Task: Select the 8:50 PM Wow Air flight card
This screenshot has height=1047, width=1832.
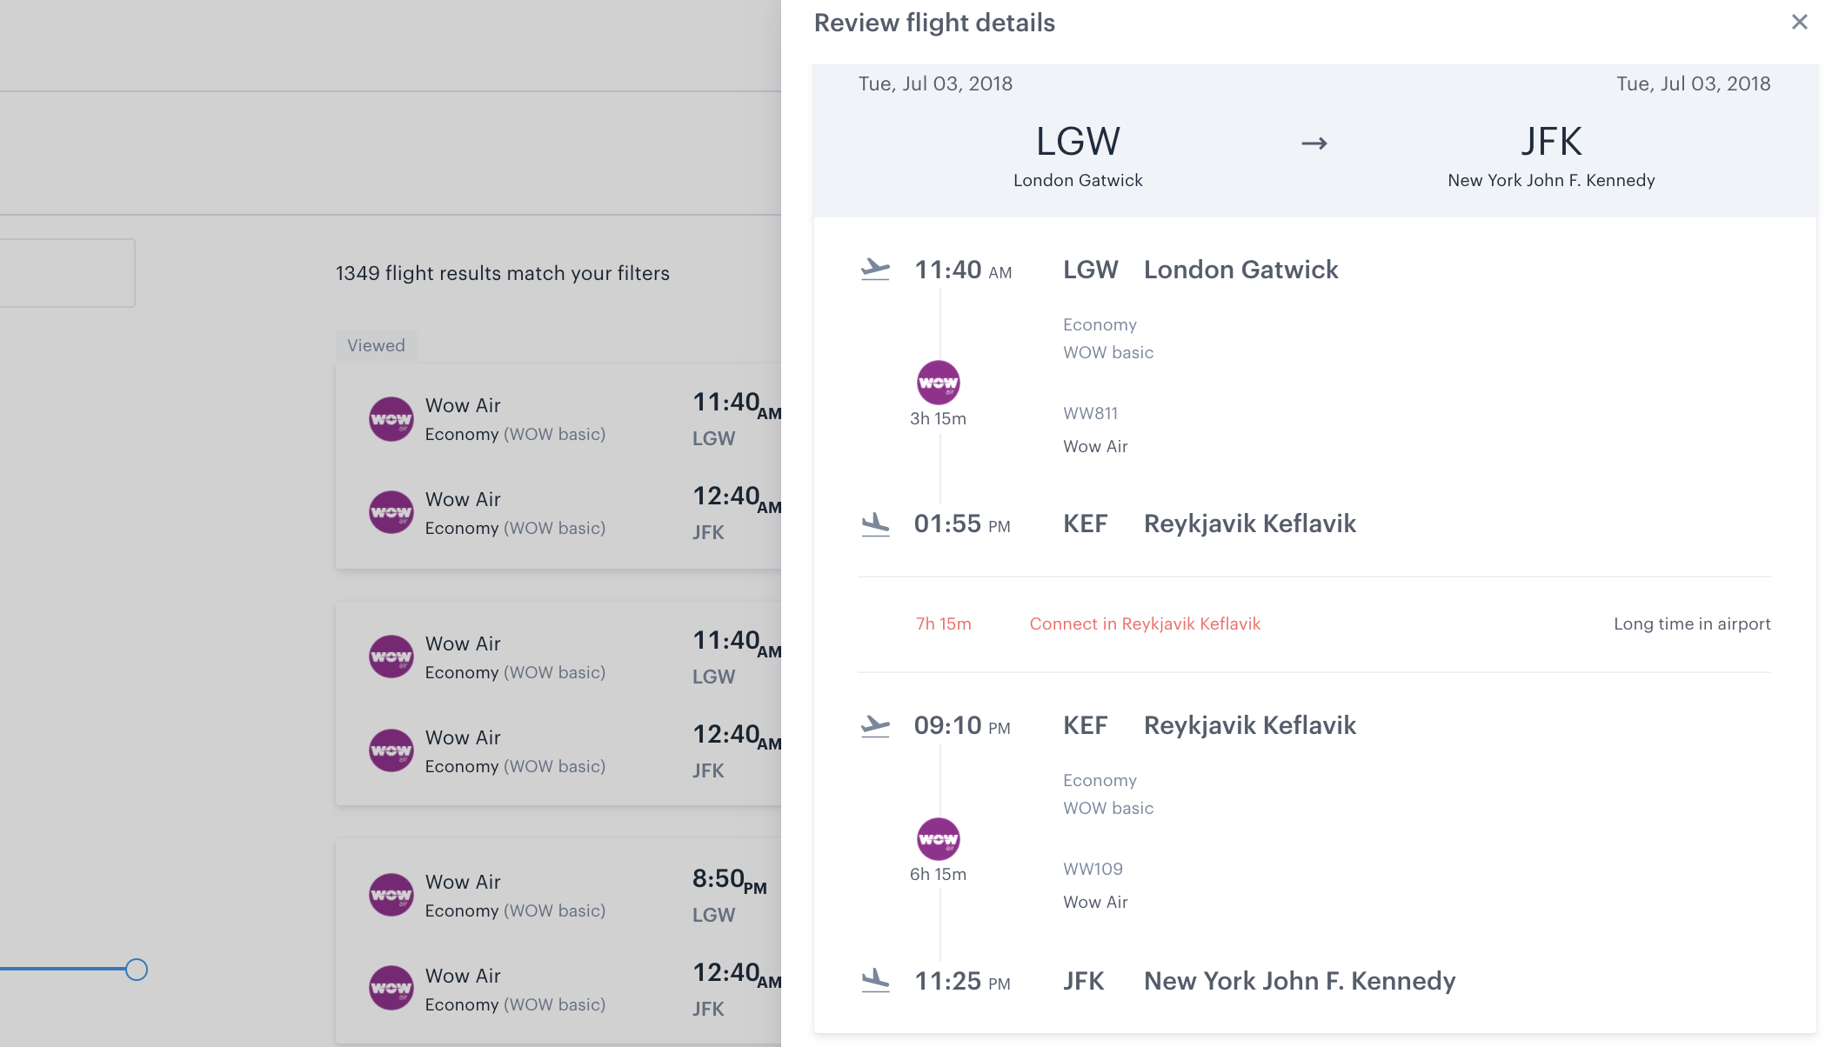Action: pyautogui.click(x=558, y=941)
